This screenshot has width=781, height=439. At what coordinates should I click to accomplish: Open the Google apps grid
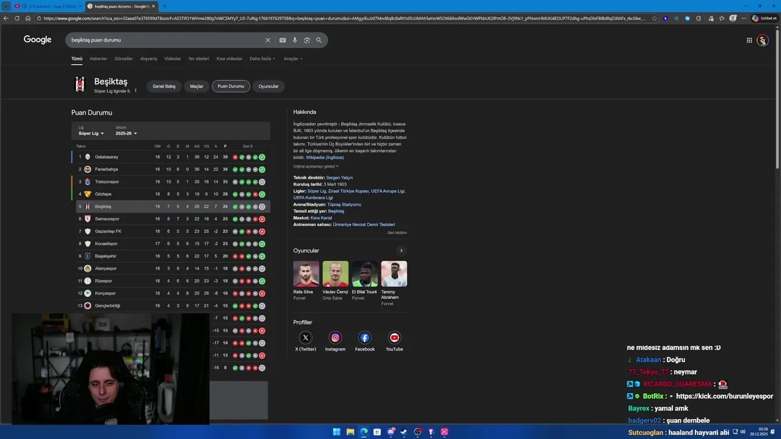click(749, 40)
